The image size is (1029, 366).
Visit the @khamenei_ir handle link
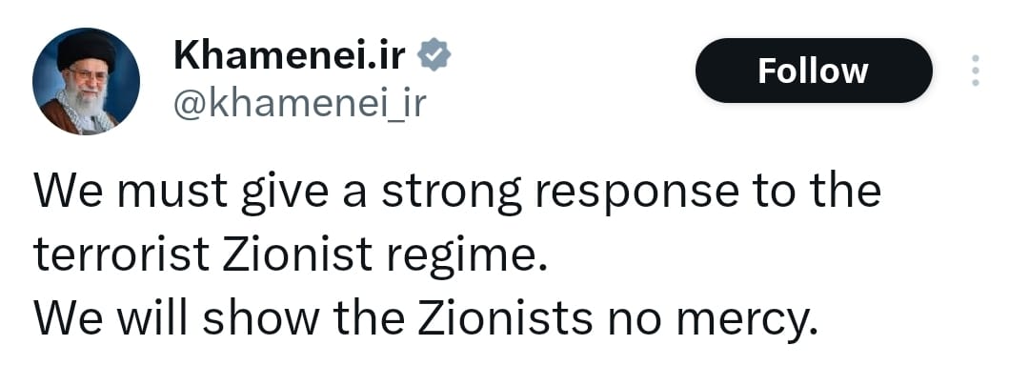coord(300,104)
